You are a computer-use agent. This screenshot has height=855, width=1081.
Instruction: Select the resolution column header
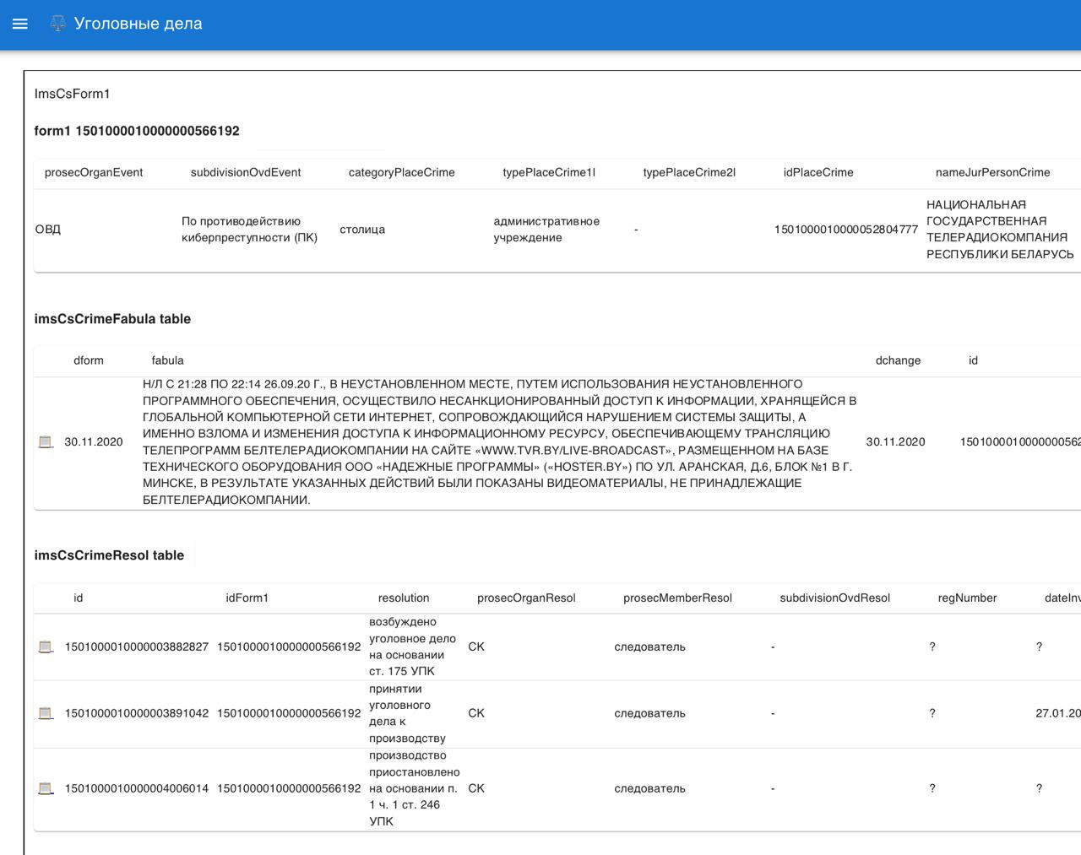pos(404,598)
